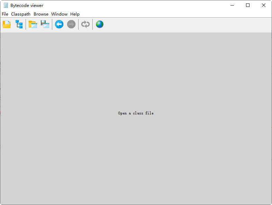The width and height of the screenshot is (272, 205).
Task: Click the Bytecode viewer title bar app icon
Action: coord(6,6)
